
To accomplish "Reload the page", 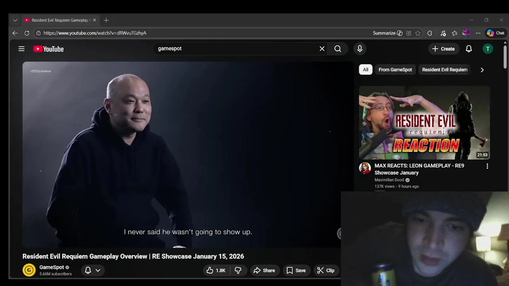I will tap(27, 33).
